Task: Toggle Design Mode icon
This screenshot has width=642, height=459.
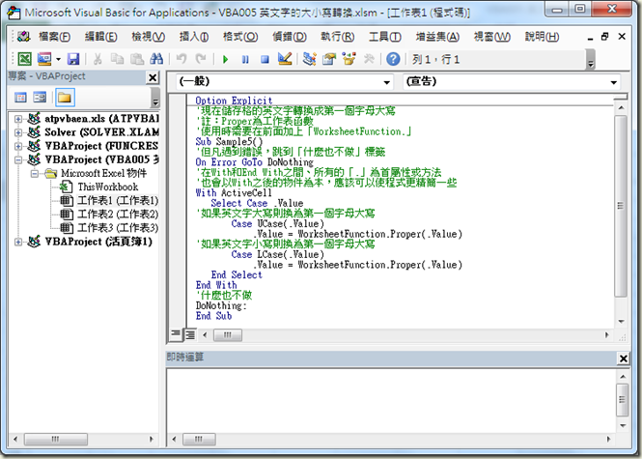Action: (285, 59)
